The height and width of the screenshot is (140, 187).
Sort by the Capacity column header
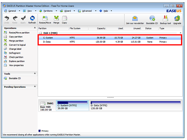point(97,28)
